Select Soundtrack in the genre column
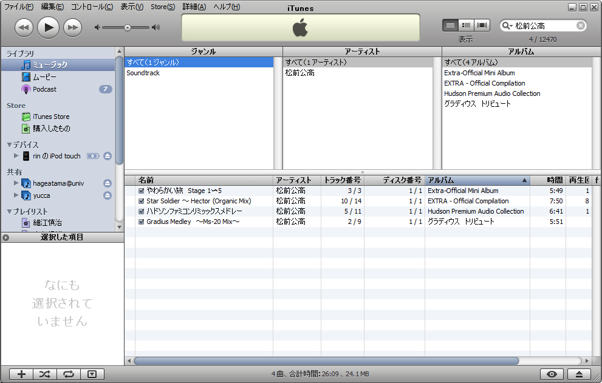 (x=199, y=73)
